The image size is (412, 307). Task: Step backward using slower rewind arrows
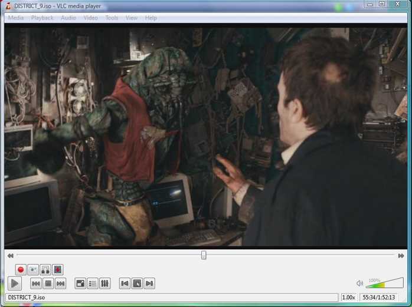[x=10, y=256]
